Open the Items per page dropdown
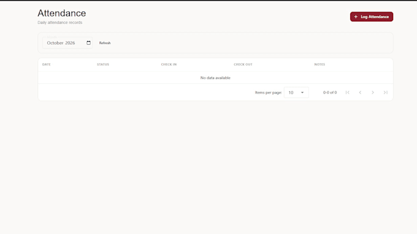The width and height of the screenshot is (417, 234). (x=296, y=92)
